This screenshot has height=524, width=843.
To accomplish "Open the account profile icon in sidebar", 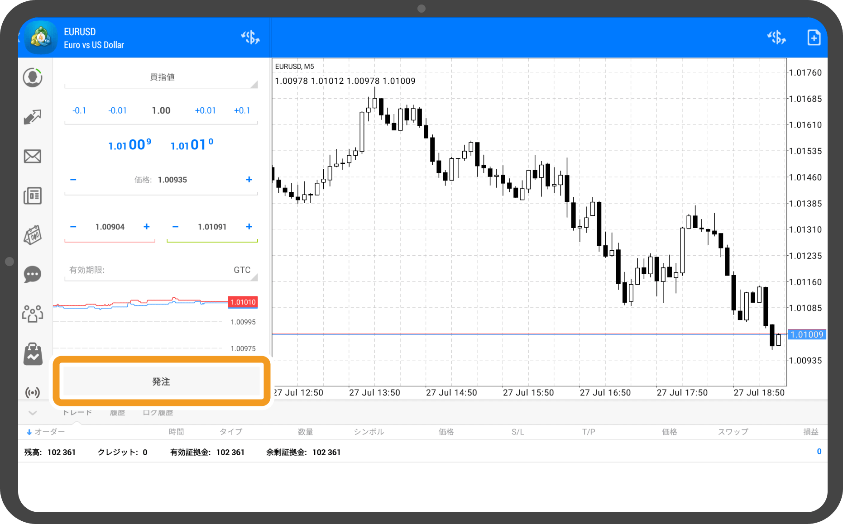I will (33, 77).
